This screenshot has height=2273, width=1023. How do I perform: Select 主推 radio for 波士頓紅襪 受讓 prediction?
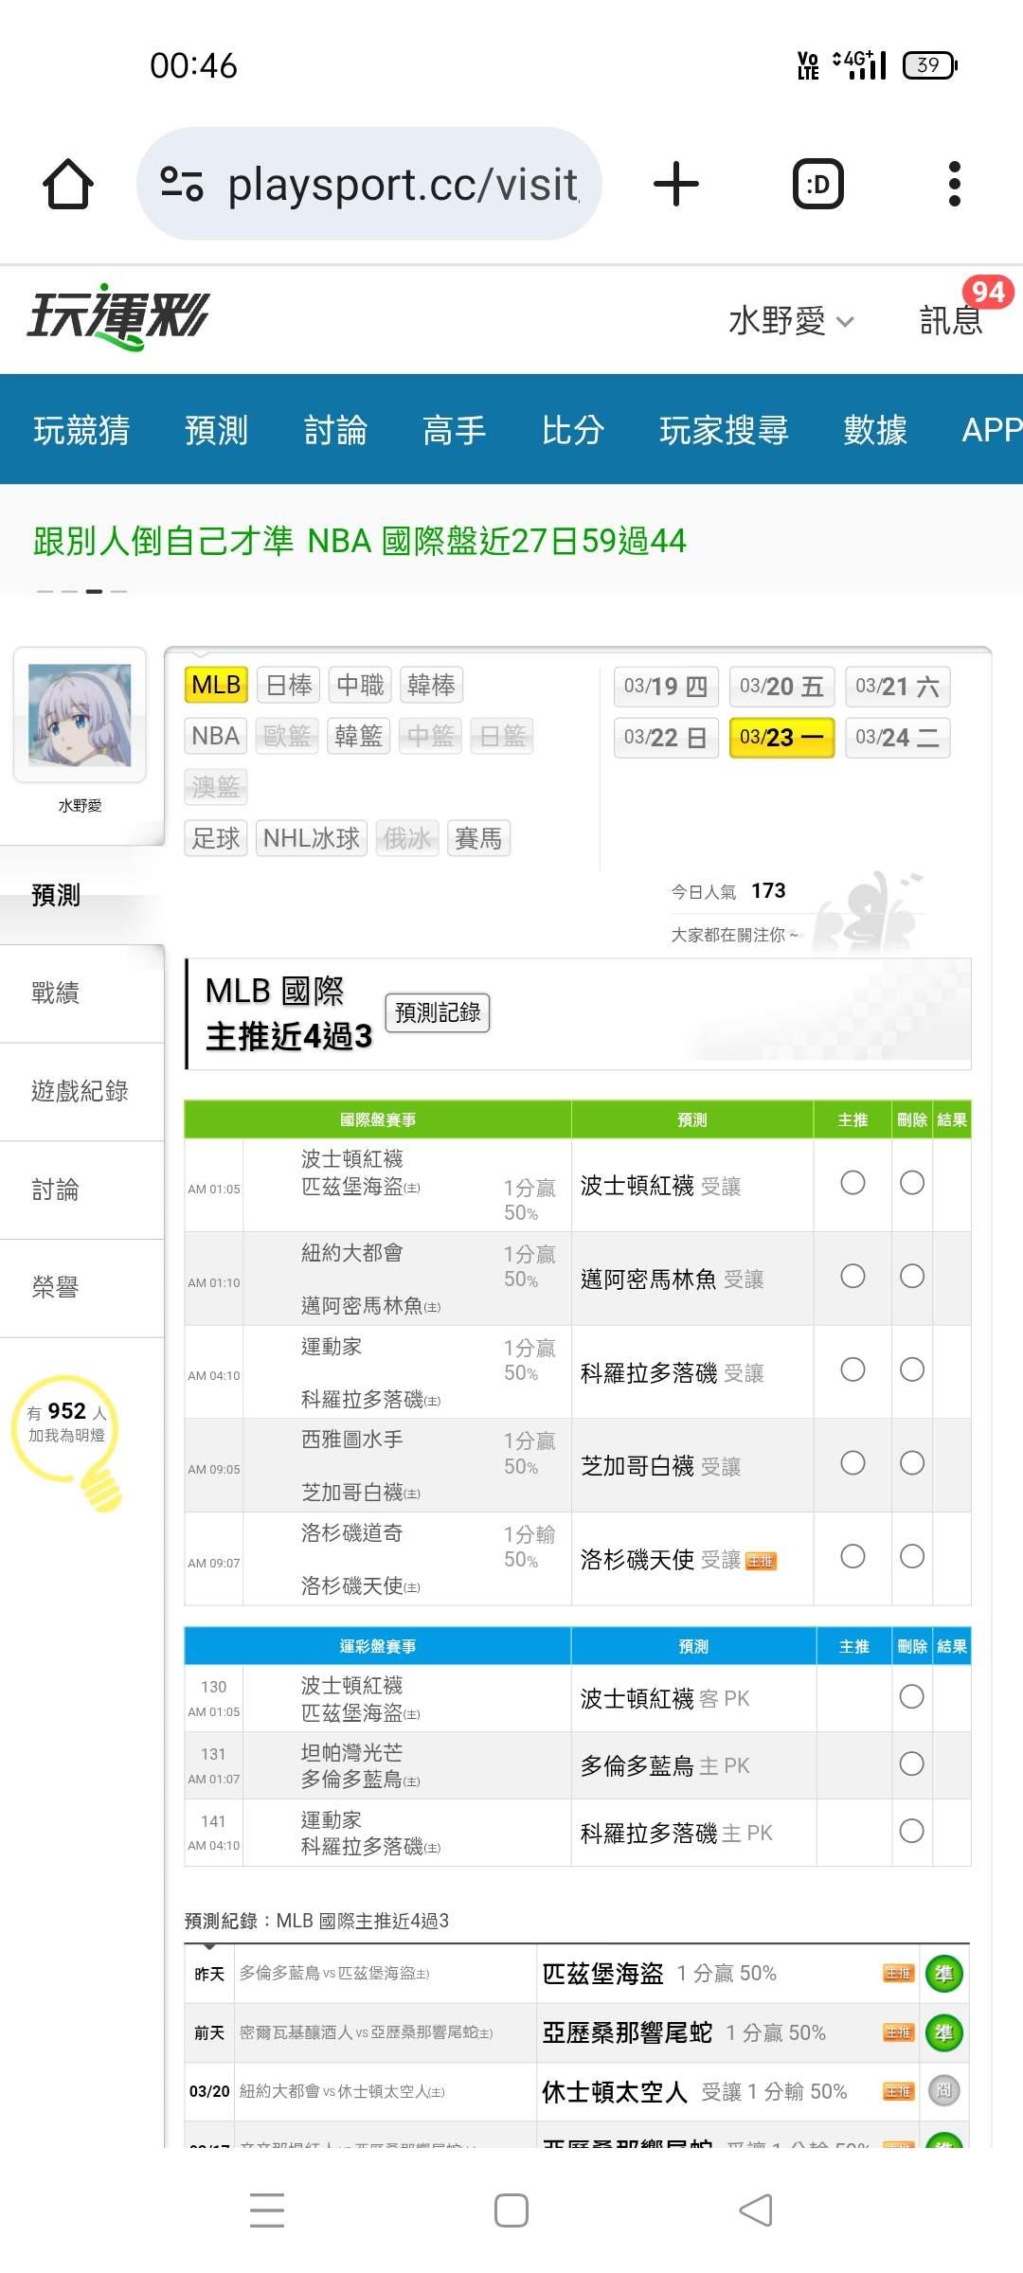(x=852, y=1183)
